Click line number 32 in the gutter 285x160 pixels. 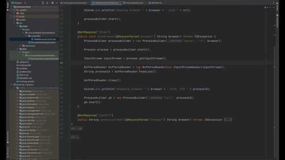tap(61, 63)
